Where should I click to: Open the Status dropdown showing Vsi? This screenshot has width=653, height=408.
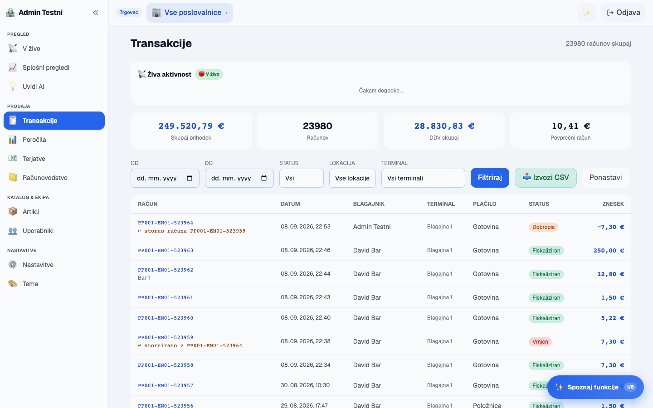point(302,178)
